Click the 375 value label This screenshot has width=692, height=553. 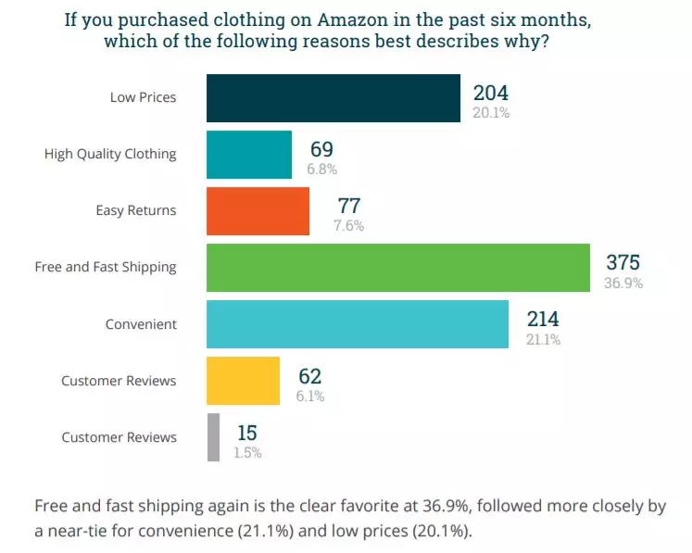coord(623,262)
